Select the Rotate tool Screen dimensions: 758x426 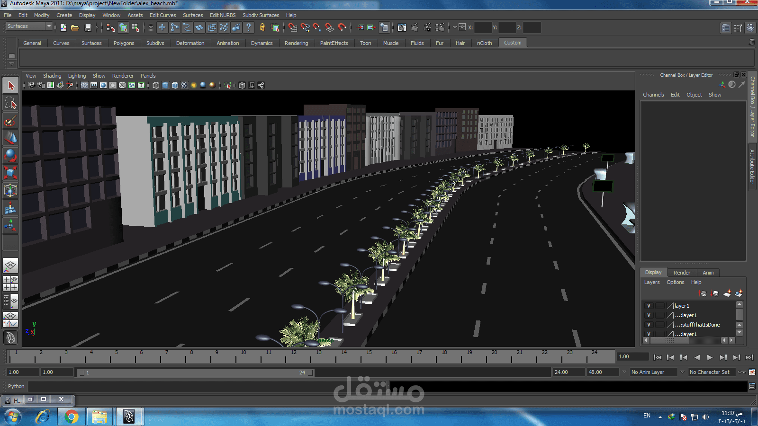pyautogui.click(x=10, y=155)
